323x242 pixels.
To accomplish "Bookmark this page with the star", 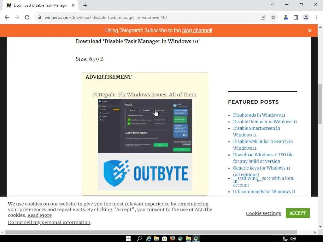I will pos(273,18).
